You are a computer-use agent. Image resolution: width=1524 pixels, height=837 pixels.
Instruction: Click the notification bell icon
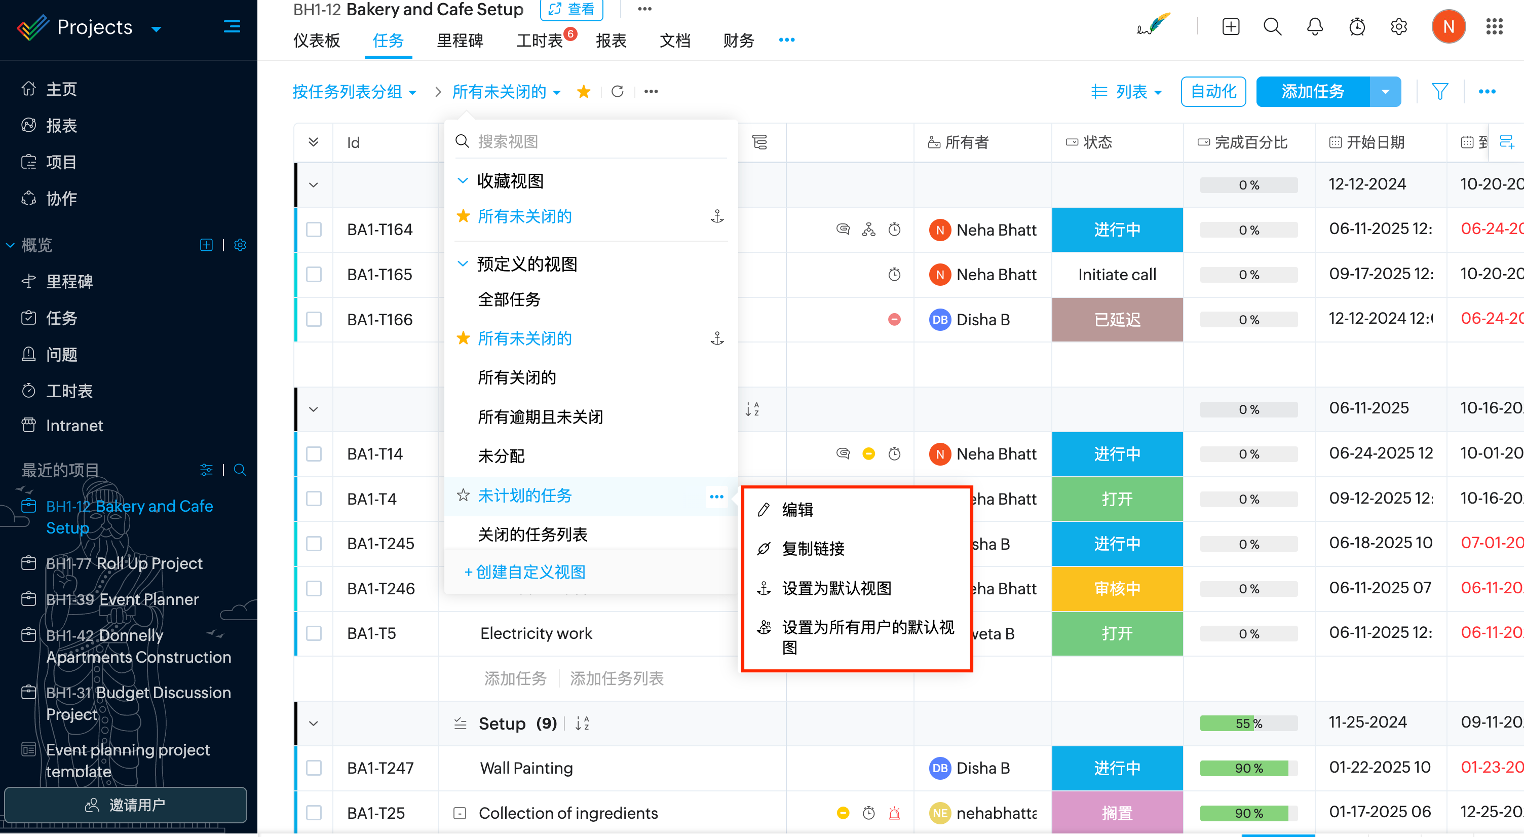pos(1314,27)
